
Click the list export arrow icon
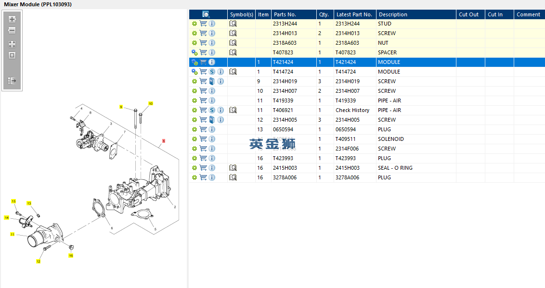pos(12,80)
